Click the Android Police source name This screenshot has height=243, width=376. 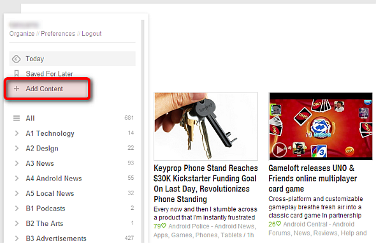pyautogui.click(x=189, y=226)
